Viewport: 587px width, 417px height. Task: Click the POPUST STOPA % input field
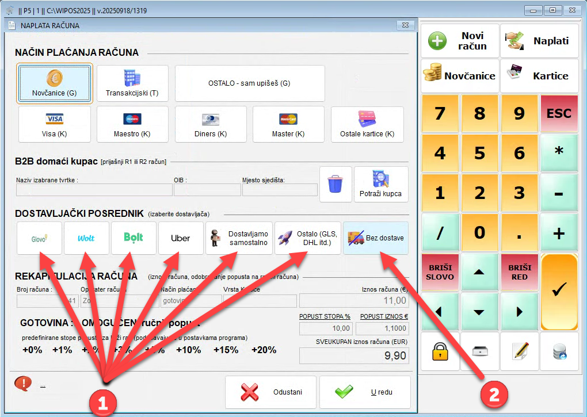coord(326,328)
